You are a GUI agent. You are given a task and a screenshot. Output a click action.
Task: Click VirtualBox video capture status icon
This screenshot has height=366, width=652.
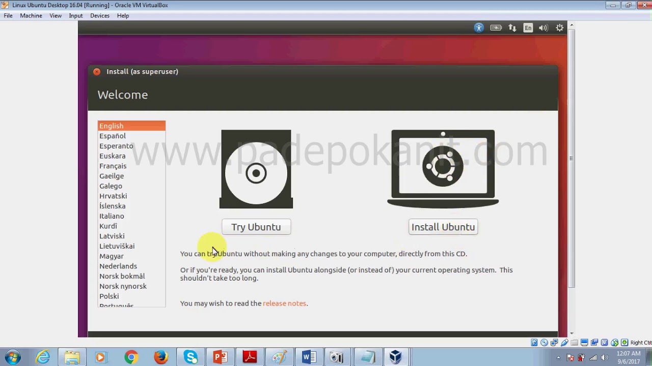pyautogui.click(x=594, y=343)
